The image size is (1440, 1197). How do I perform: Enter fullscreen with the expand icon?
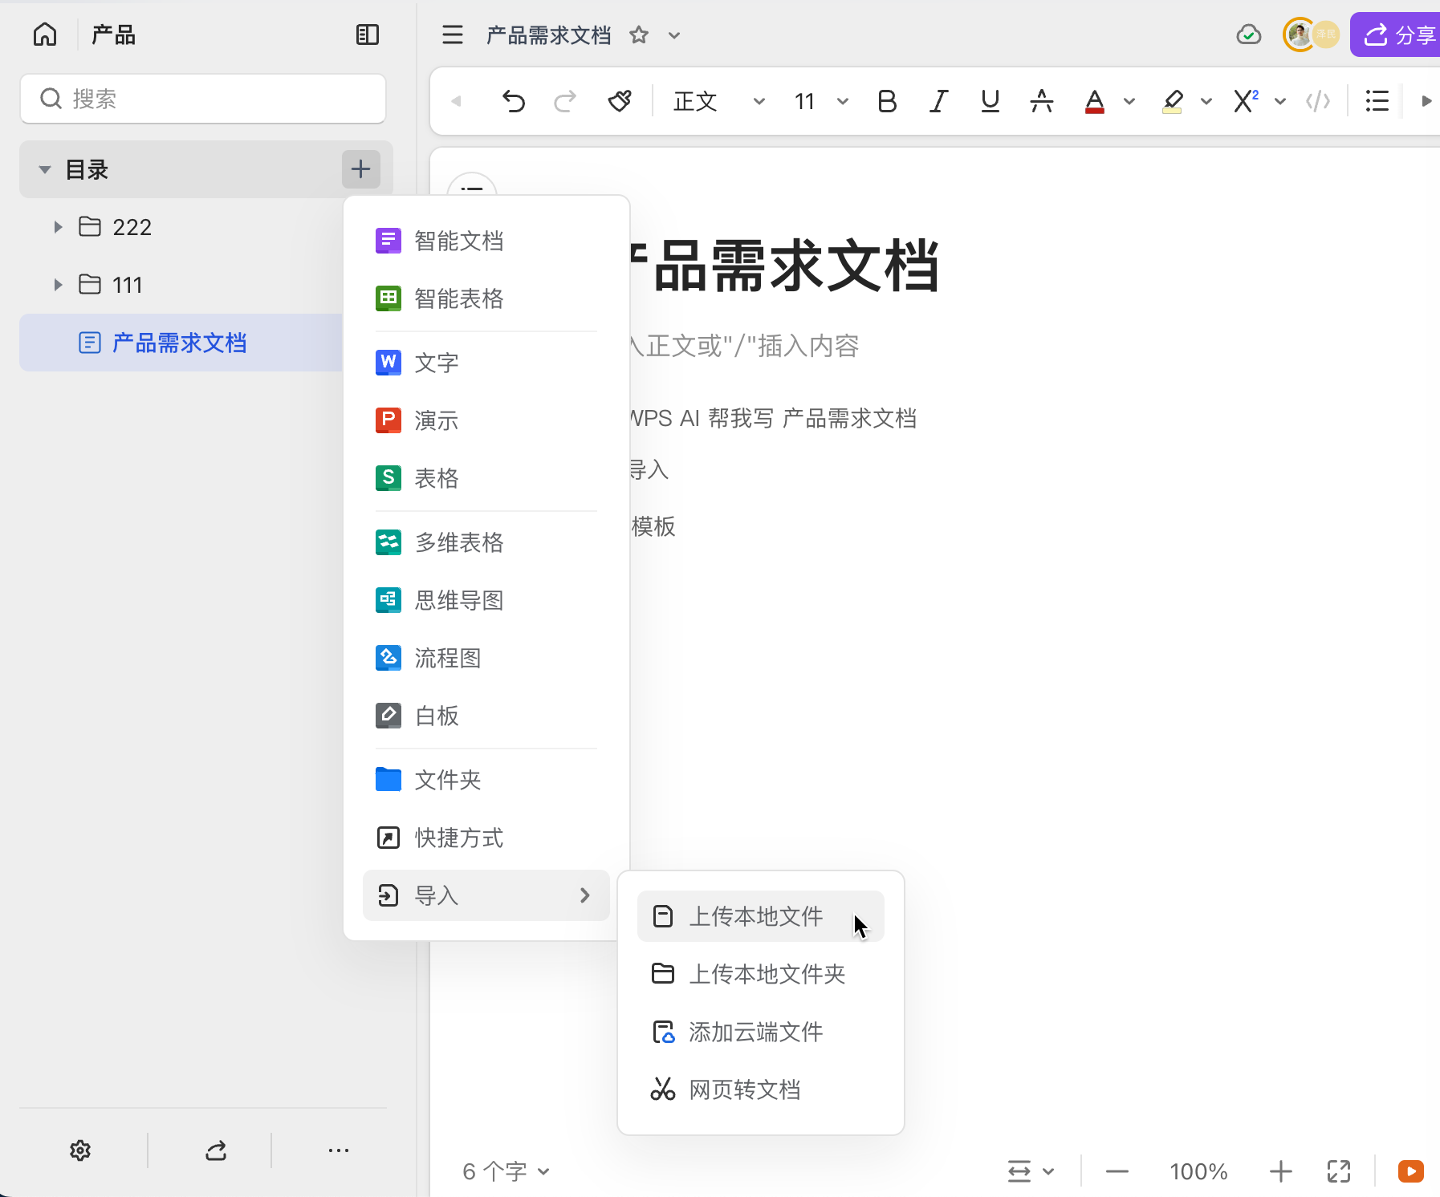[x=1339, y=1171]
